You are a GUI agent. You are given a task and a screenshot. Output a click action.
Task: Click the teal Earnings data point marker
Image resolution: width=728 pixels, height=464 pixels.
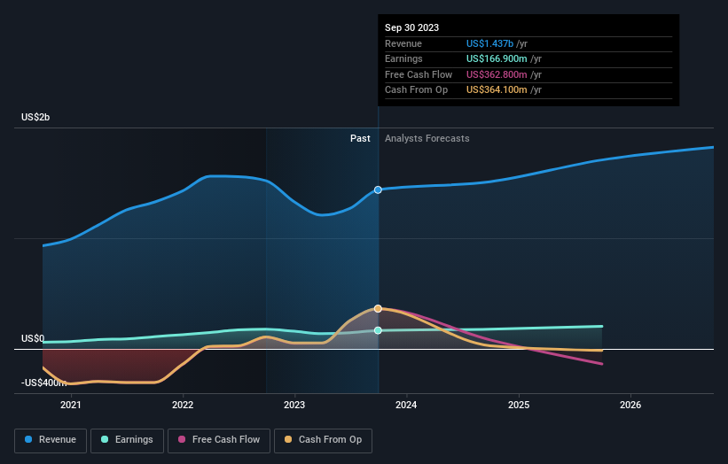(378, 330)
